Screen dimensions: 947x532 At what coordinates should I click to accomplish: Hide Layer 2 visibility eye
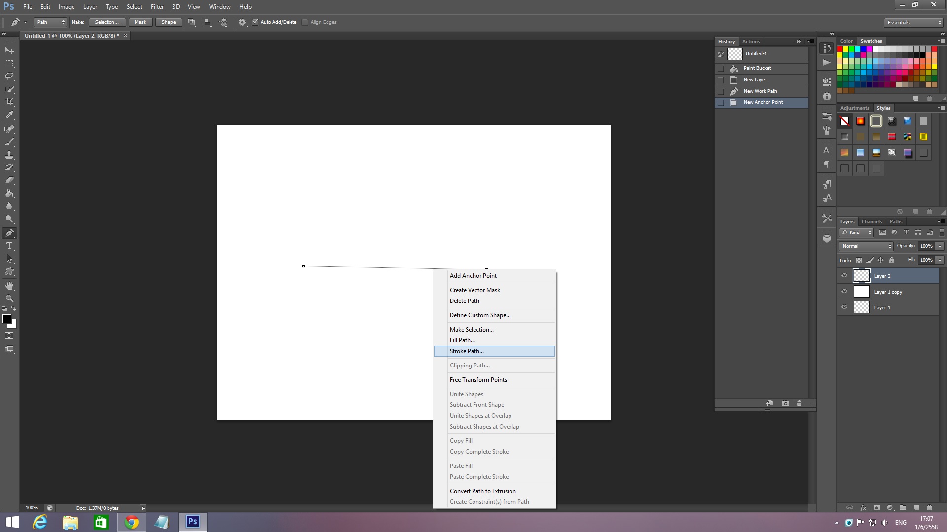click(x=844, y=276)
